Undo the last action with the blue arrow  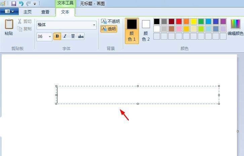(21, 3)
